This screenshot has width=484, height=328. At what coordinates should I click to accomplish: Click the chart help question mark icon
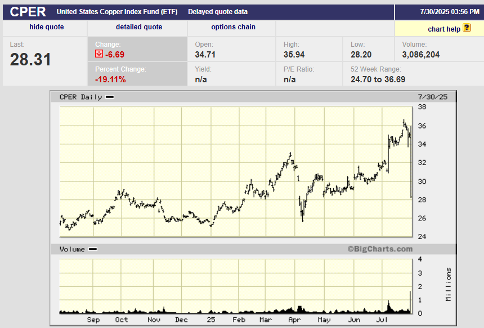(x=467, y=28)
